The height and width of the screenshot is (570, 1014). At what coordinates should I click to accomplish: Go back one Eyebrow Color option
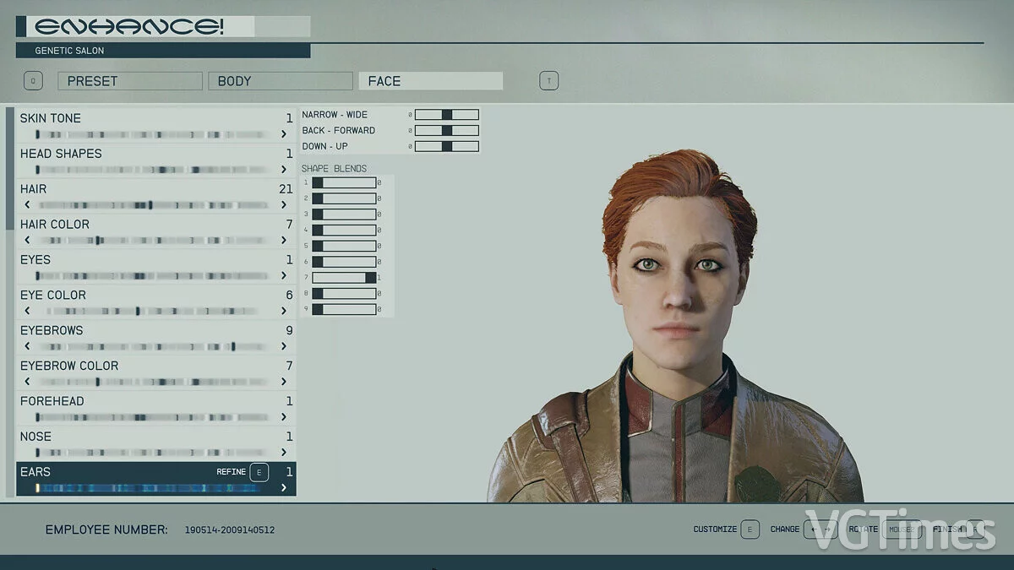tap(27, 382)
